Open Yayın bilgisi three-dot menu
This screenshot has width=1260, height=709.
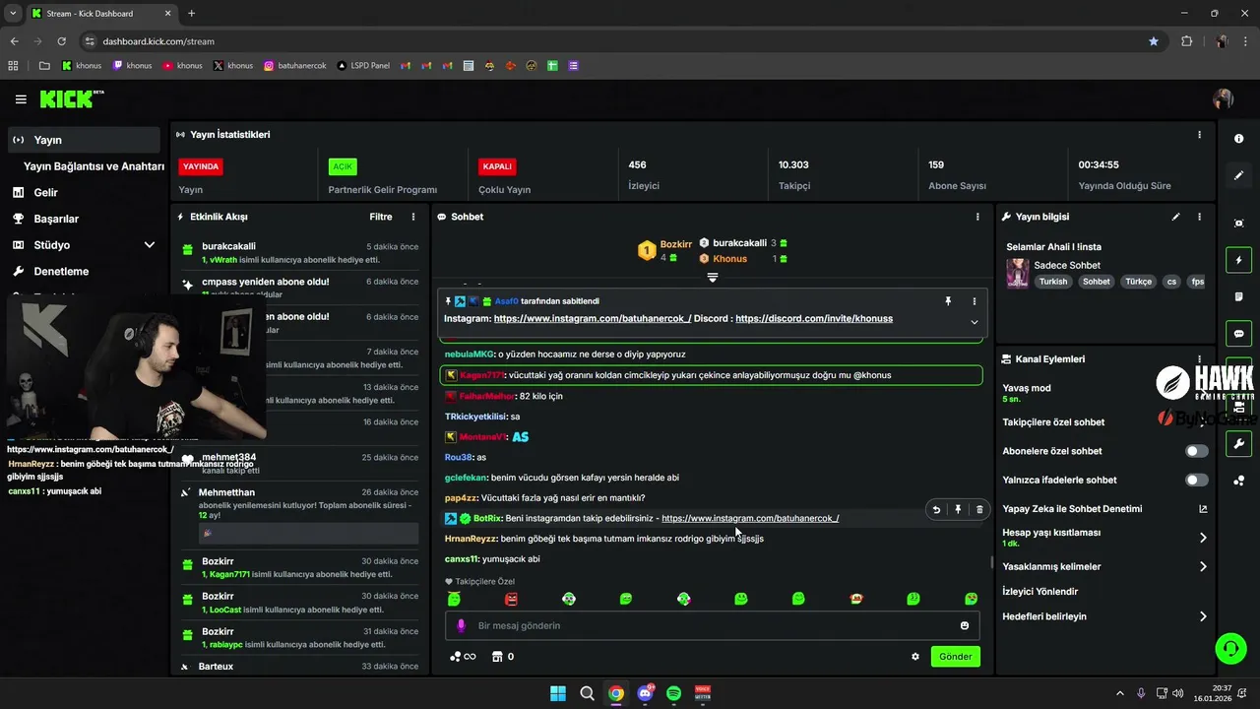pos(1199,217)
